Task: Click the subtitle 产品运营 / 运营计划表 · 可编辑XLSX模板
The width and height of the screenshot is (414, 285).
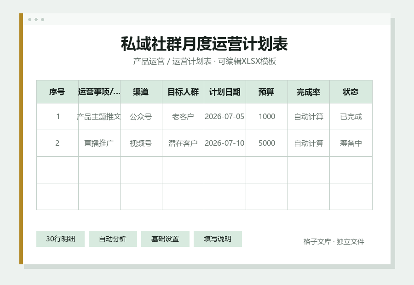Action: 204,61
